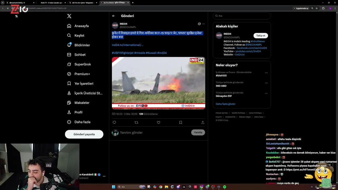Open Hizmet Şartları footer link

(x=222, y=113)
